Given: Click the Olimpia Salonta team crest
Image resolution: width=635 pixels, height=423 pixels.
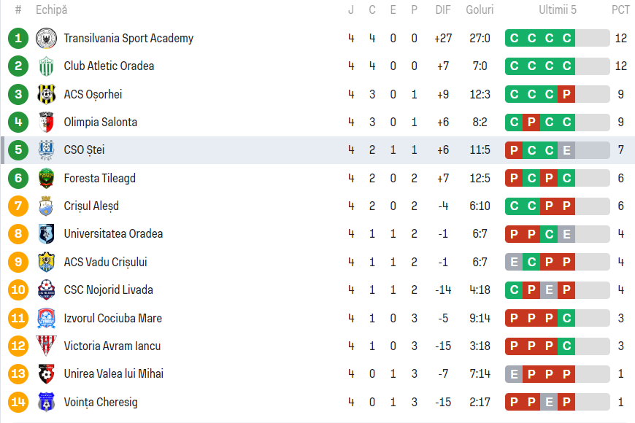Looking at the screenshot, I should pos(47,122).
